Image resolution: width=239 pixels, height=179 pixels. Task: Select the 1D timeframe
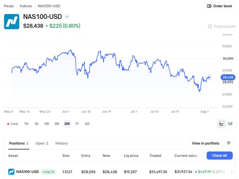37,124
